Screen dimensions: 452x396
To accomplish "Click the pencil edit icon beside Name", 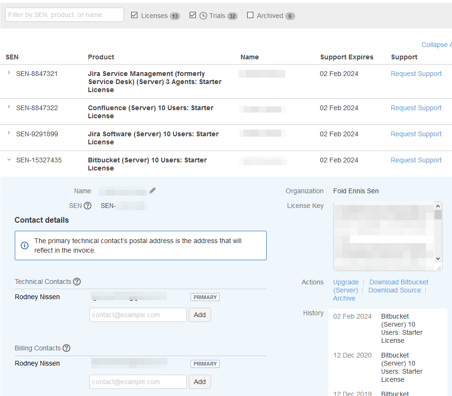I will pos(152,191).
